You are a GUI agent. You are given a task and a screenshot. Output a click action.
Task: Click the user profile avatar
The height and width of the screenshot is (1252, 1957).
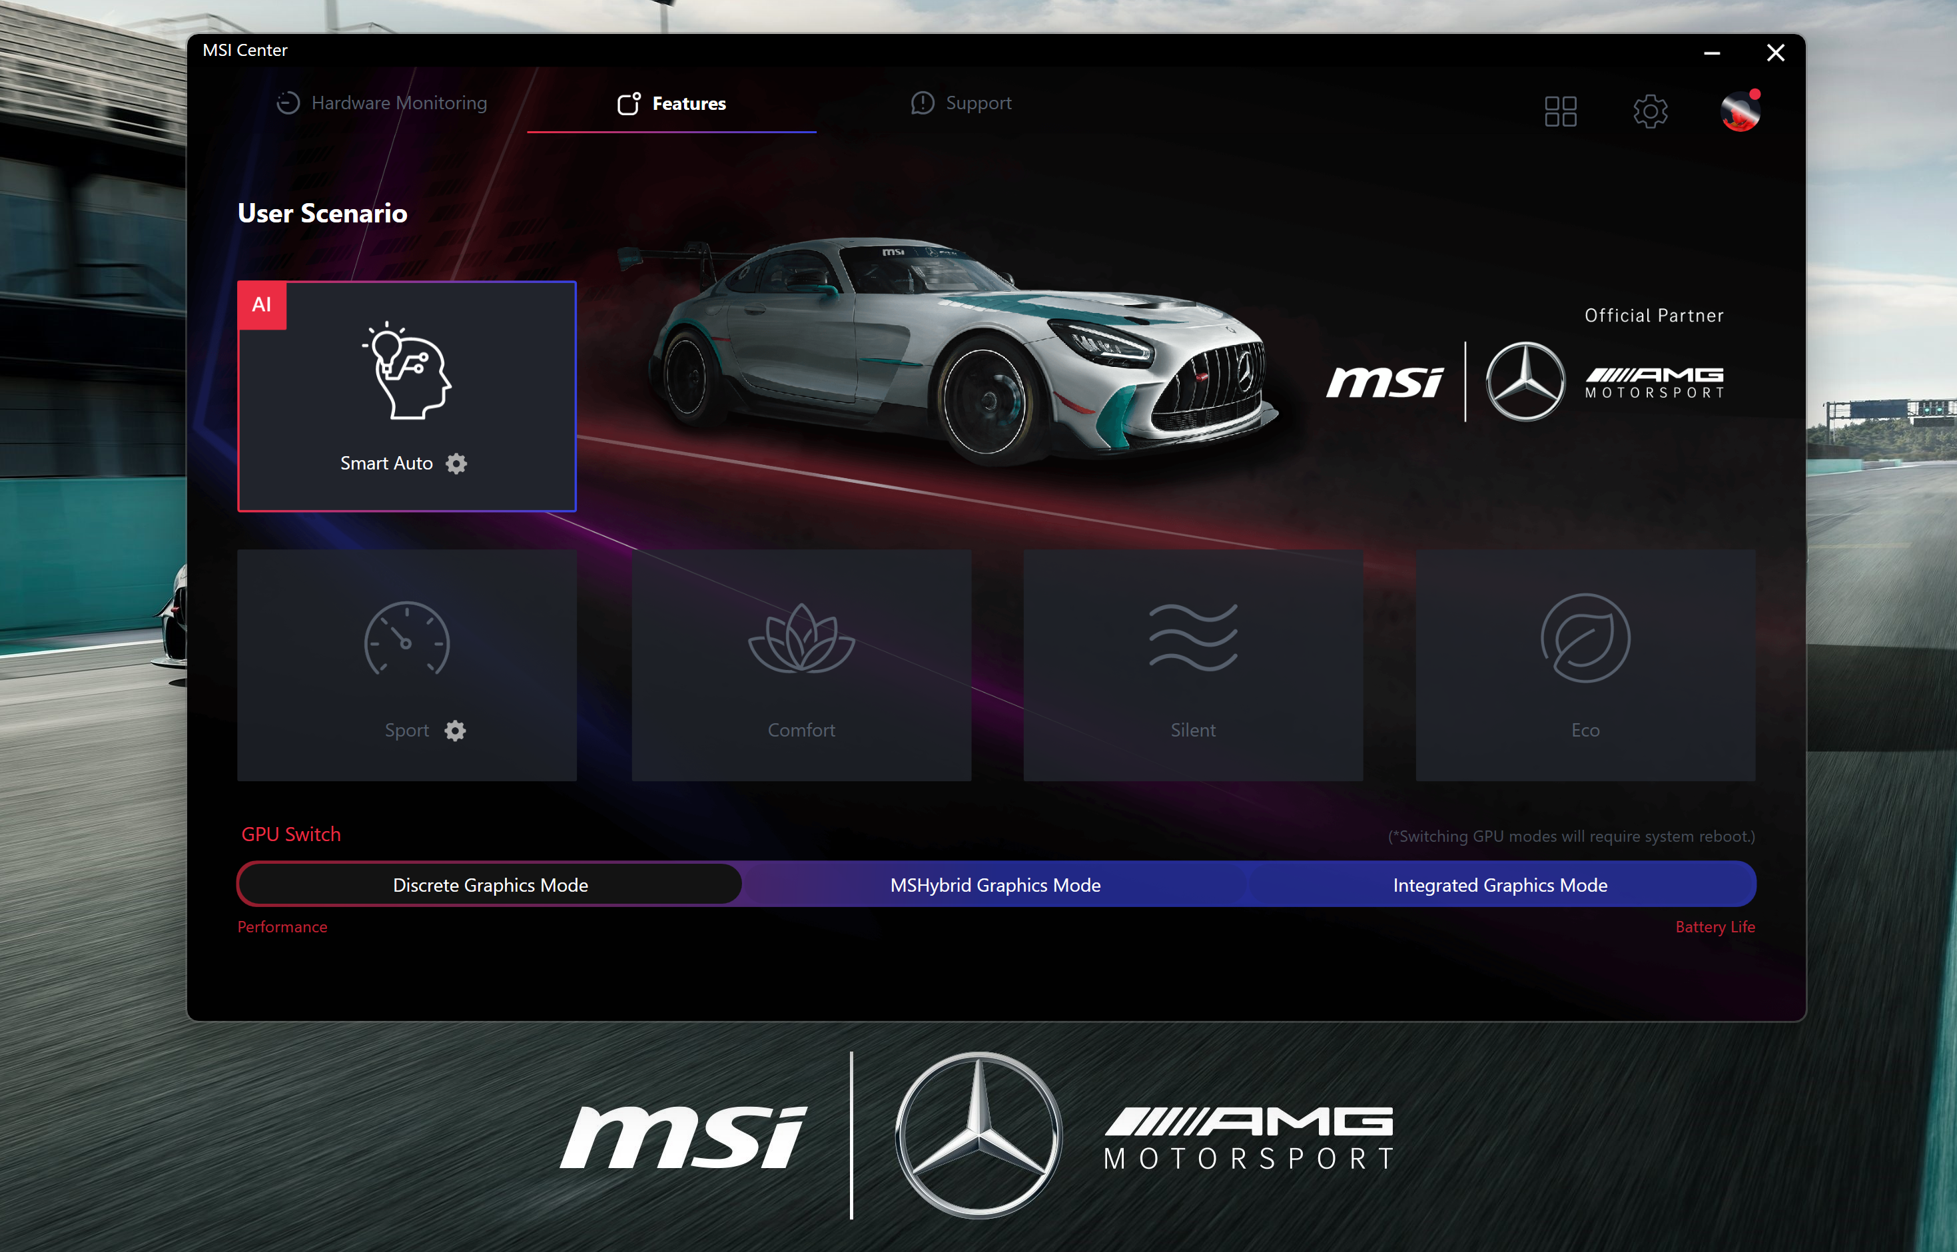1740,111
